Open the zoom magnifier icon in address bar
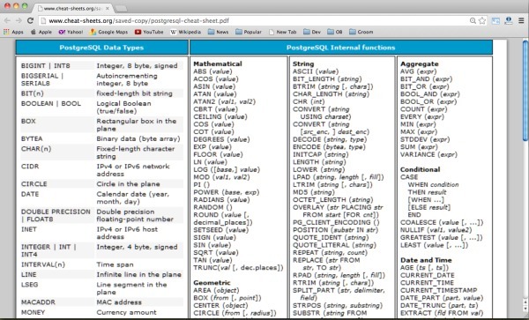The image size is (529, 320). tap(473, 20)
